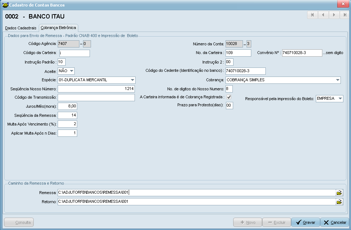Image resolution: width=351 pixels, height=230 pixels.
Task: Click the Código do Cedente field
Action: (245, 71)
